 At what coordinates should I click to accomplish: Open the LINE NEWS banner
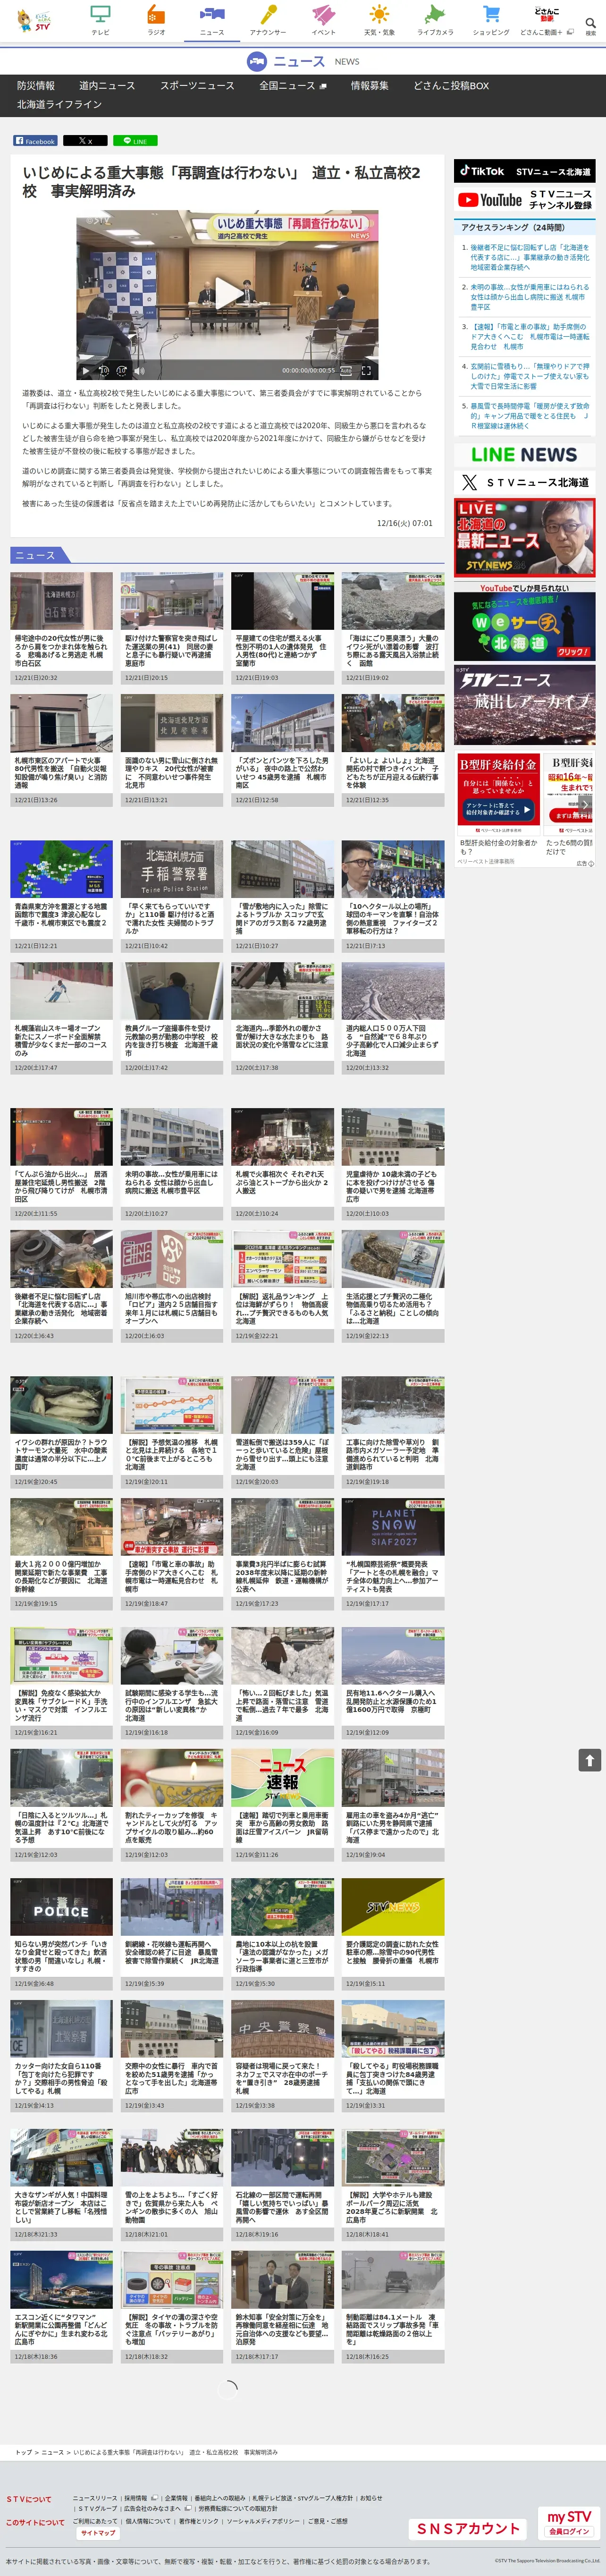pos(525,454)
